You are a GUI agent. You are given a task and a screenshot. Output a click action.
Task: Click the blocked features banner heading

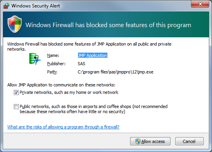[108, 25]
